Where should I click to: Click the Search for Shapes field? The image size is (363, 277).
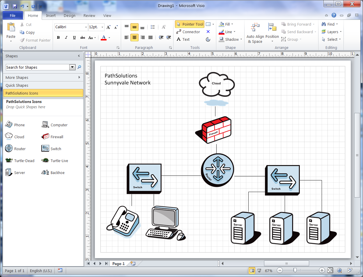38,68
